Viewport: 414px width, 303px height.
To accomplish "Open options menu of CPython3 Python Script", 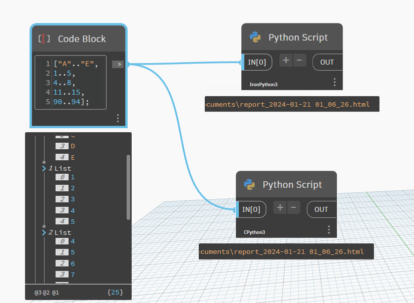I will coord(328,229).
